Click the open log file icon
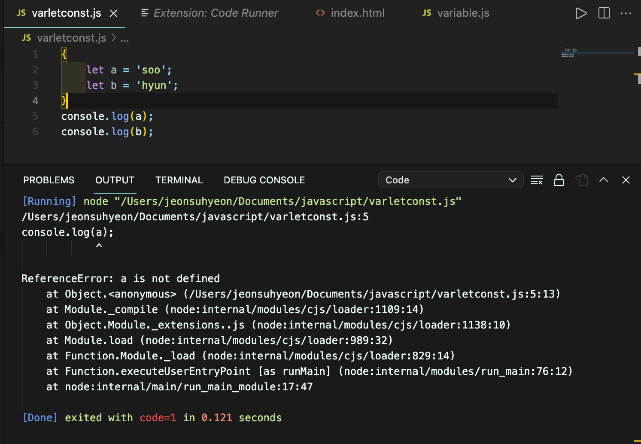This screenshot has width=641, height=444. [x=582, y=180]
